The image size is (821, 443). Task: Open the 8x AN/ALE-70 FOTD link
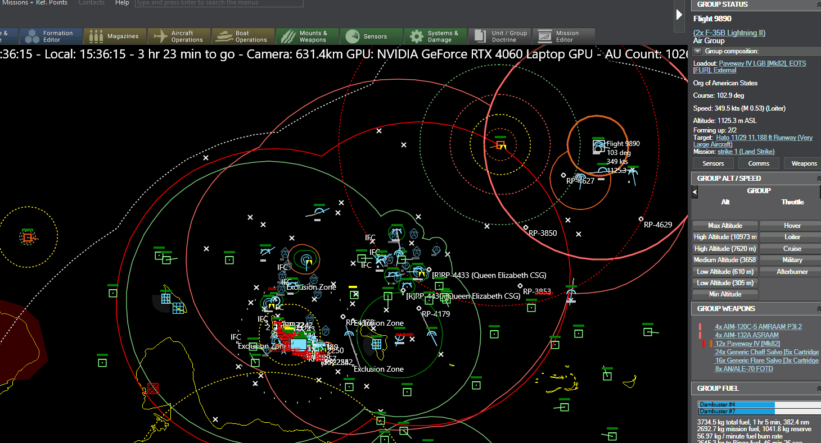(744, 369)
